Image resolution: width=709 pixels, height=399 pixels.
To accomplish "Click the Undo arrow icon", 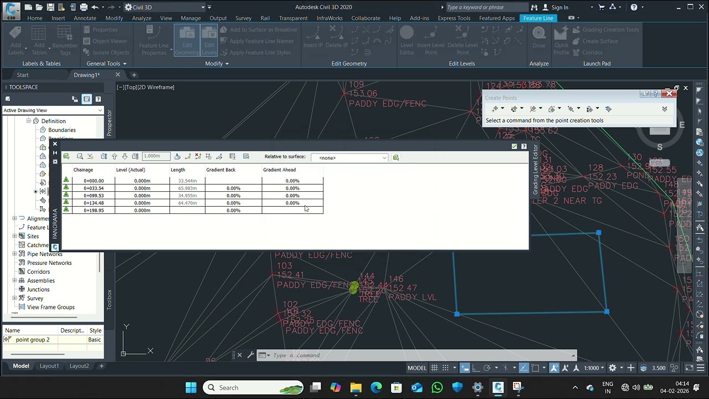I will (x=95, y=7).
